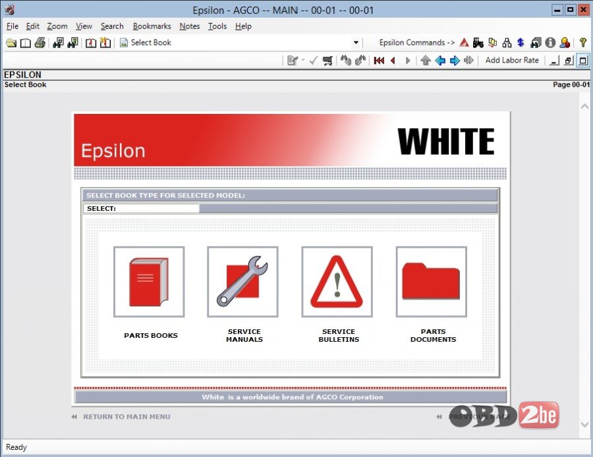Go to previous page red triangle

point(393,61)
